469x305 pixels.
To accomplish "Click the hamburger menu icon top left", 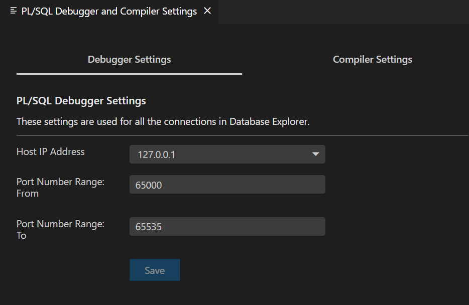I will click(13, 11).
